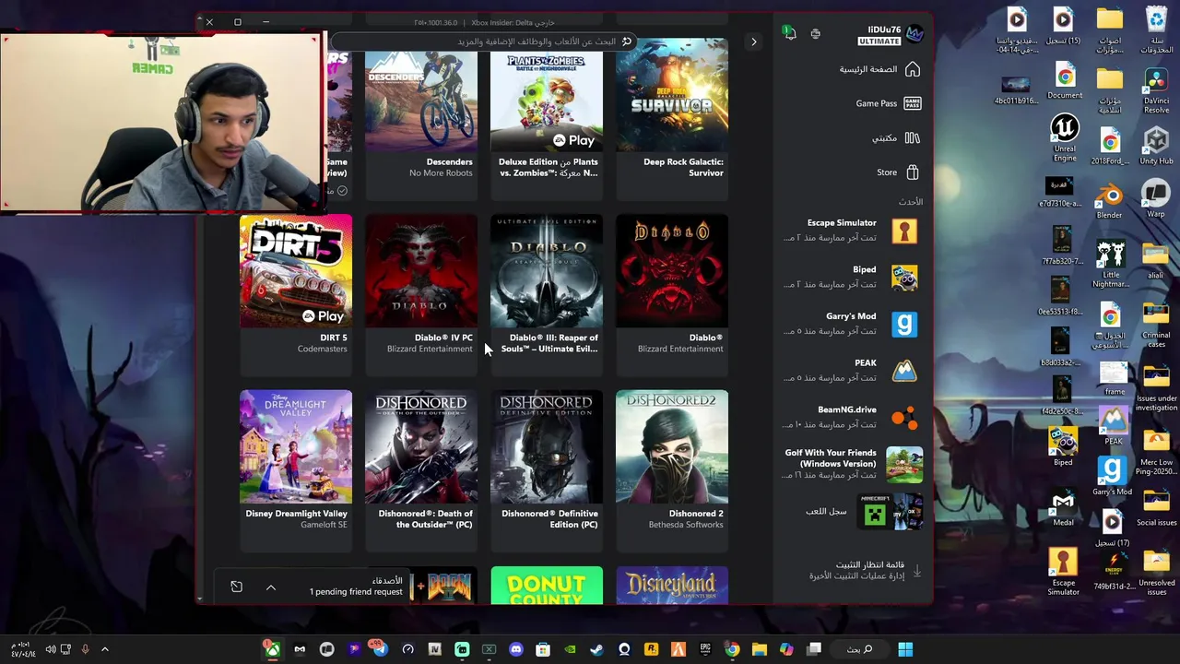The image size is (1180, 664).
Task: Open Epic Games Launcher from taskbar
Action: (x=705, y=650)
